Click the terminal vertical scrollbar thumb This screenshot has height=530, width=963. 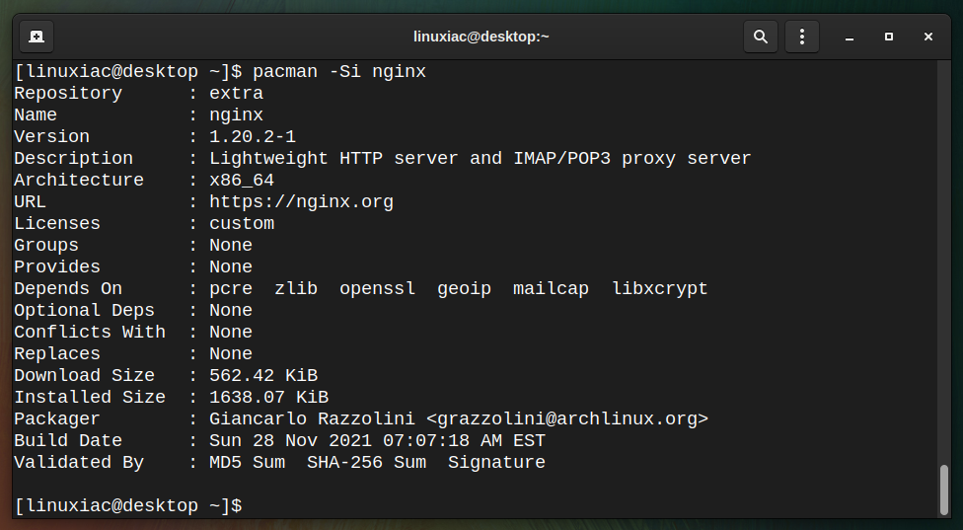(944, 490)
